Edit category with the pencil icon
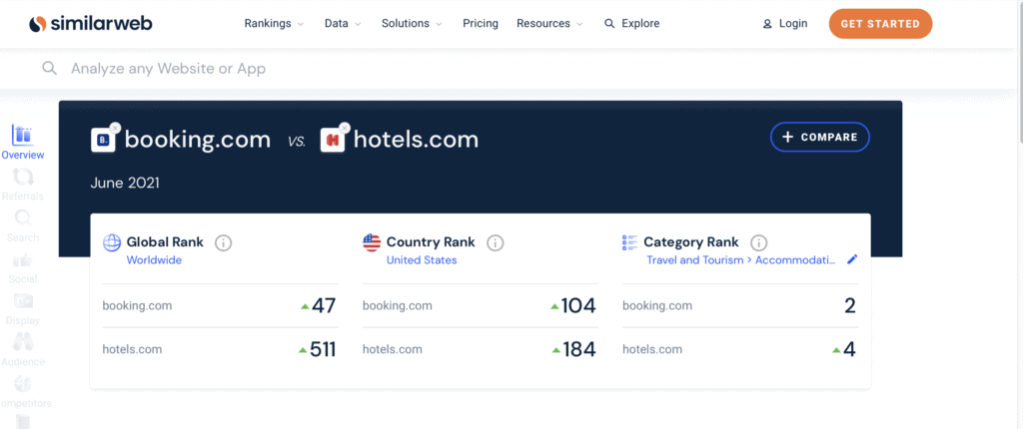1023x429 pixels. tap(852, 259)
